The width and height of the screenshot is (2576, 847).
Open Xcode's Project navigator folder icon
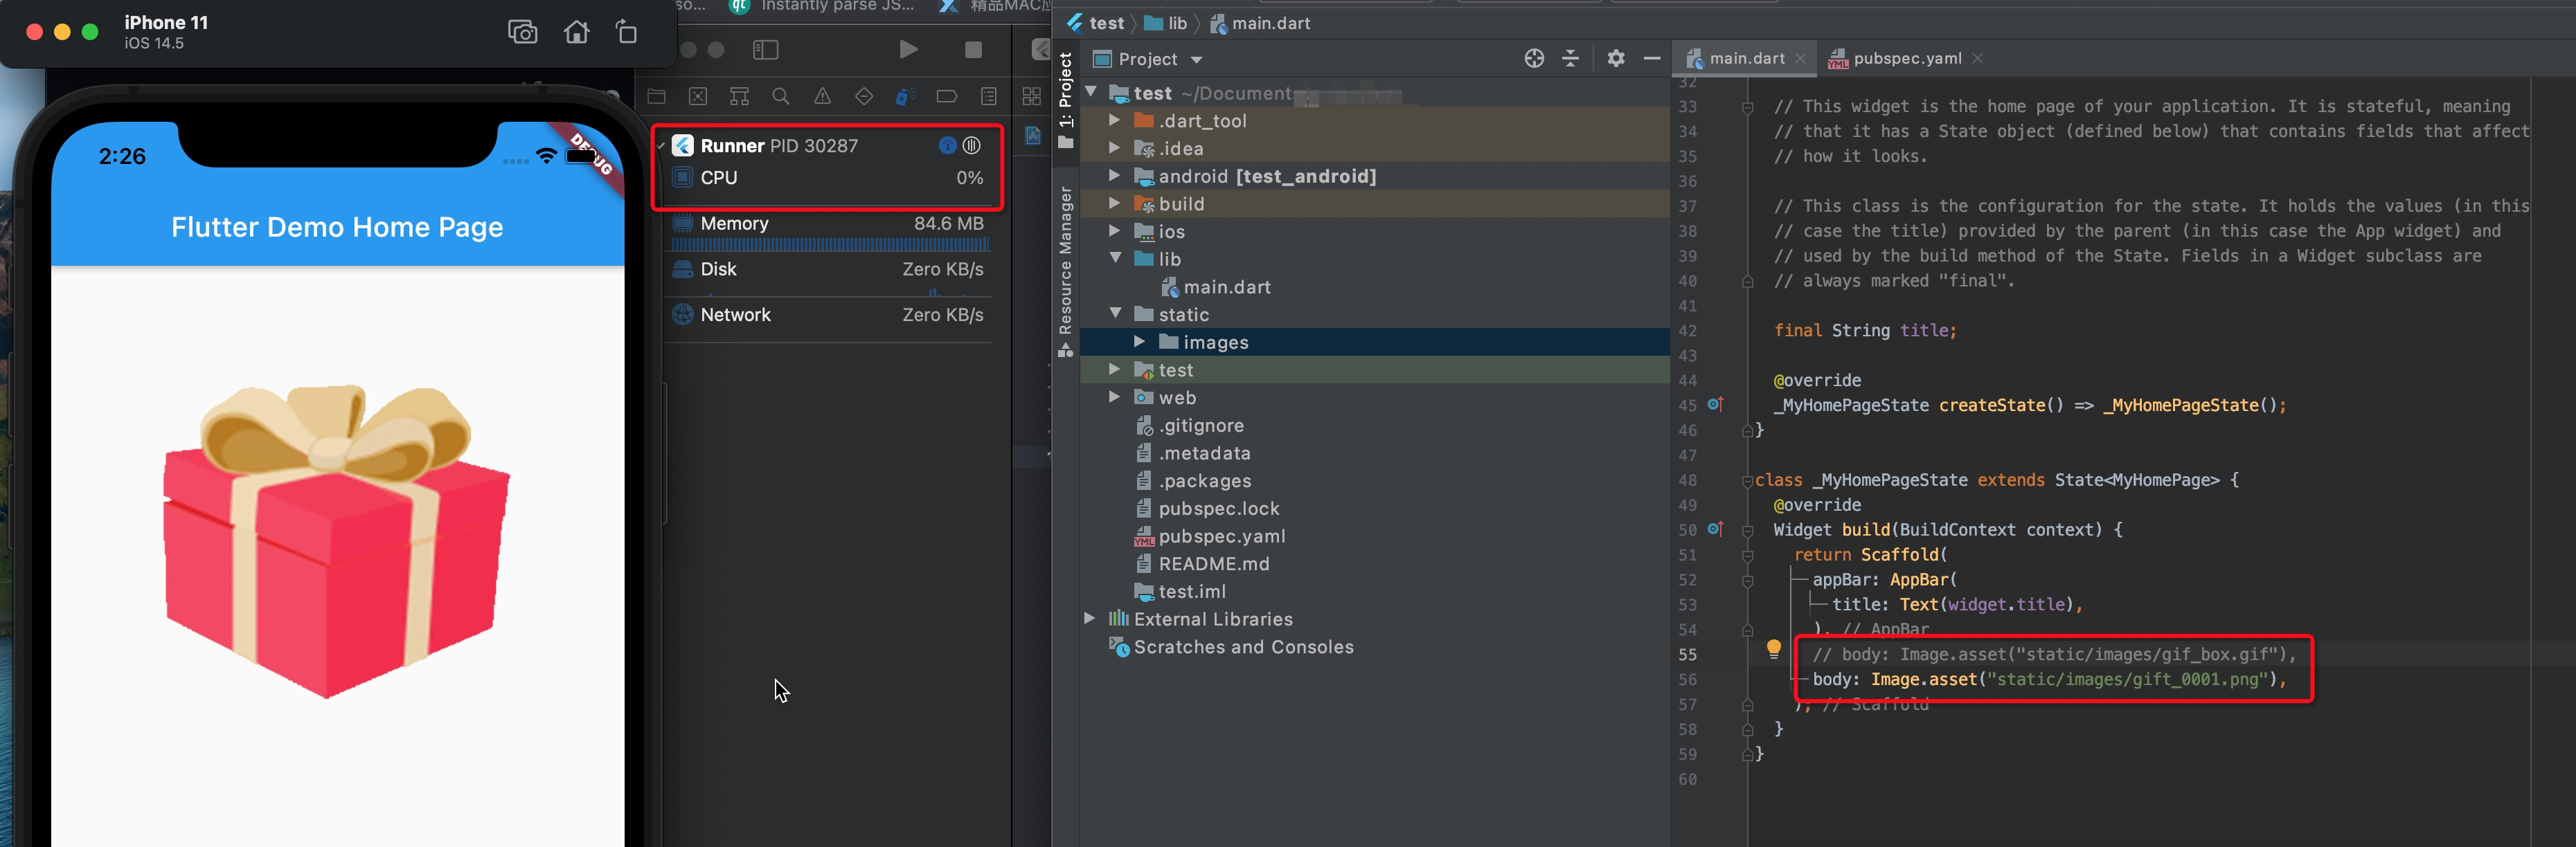pyautogui.click(x=656, y=96)
